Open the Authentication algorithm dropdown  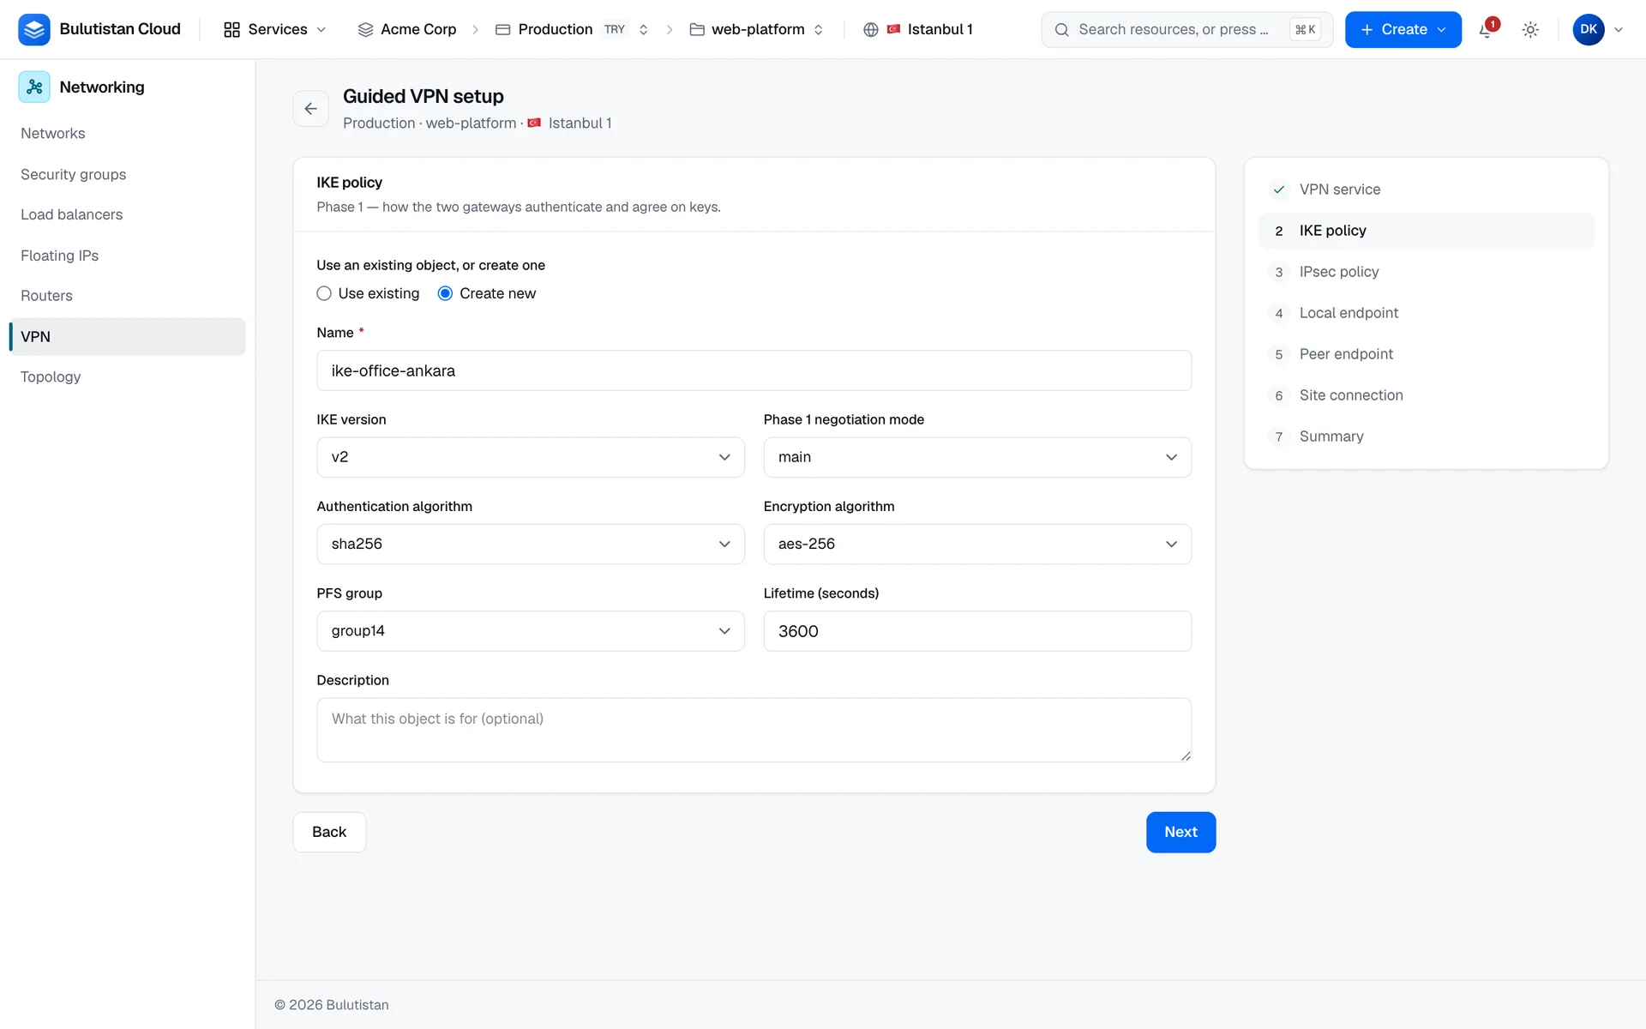point(531,544)
